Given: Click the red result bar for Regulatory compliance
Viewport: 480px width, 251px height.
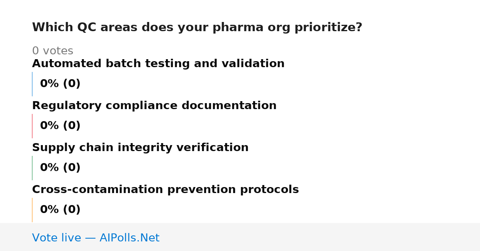Looking at the screenshot, I should coord(32,126).
